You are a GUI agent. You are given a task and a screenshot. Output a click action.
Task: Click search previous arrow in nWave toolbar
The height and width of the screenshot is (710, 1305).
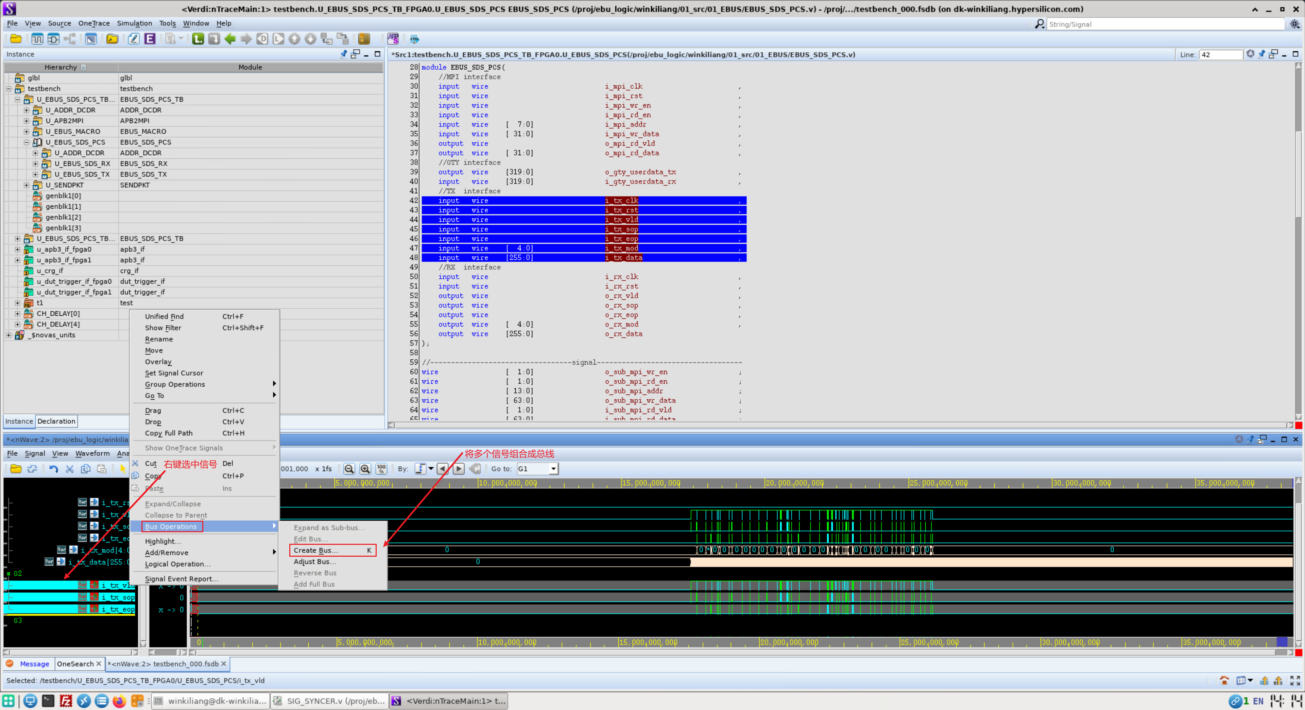[x=442, y=469]
